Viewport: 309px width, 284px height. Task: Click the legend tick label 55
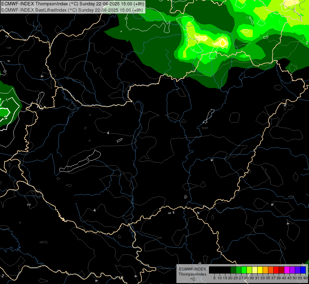[300, 278]
